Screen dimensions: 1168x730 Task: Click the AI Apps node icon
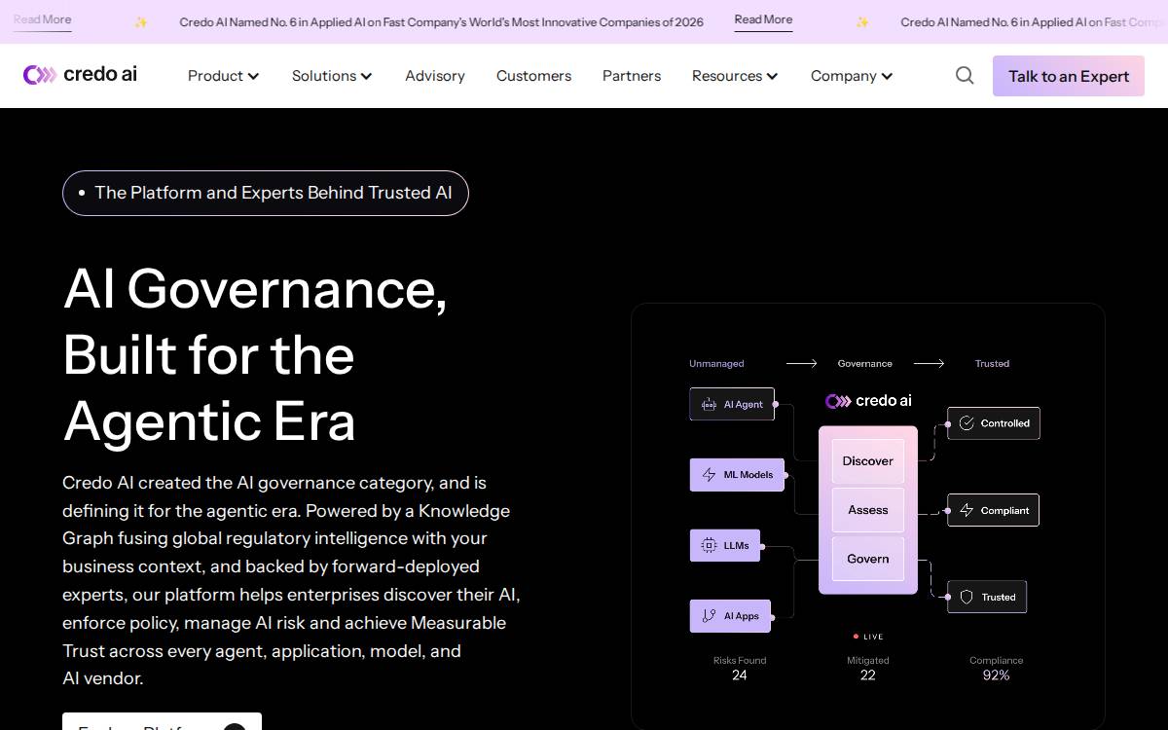coord(709,616)
